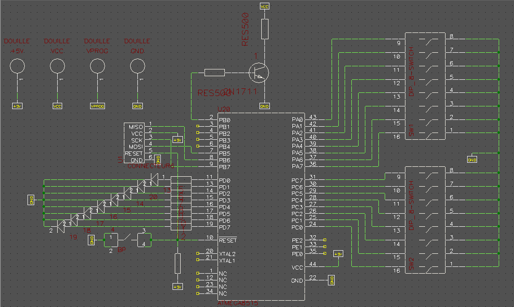Click the PE2 pin label
Image resolution: width=514 pixels, height=307 pixels.
pyautogui.click(x=297, y=240)
